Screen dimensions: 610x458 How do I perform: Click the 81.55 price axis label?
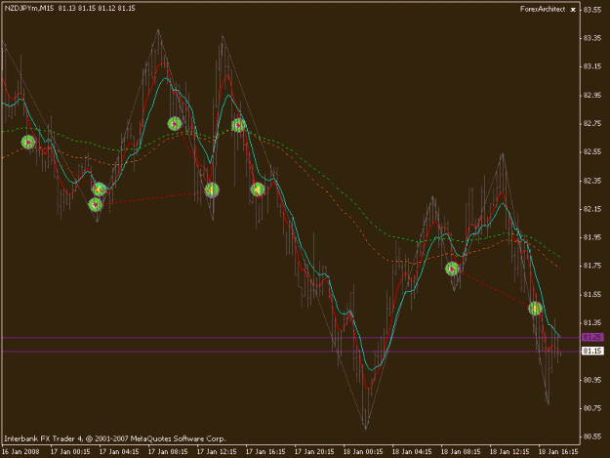(x=592, y=295)
